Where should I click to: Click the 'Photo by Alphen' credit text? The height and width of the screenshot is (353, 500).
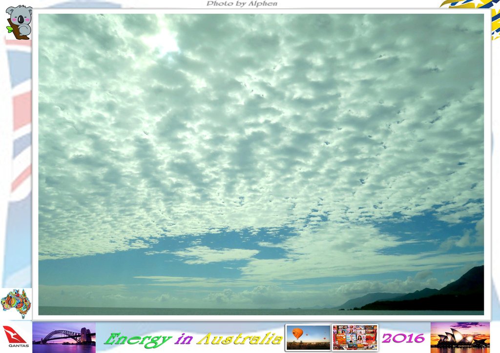click(242, 4)
